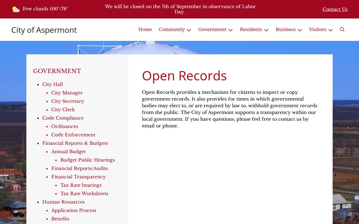Viewport: 359px width, 224px height.
Task: Open the Application Process link
Action: pos(74,210)
